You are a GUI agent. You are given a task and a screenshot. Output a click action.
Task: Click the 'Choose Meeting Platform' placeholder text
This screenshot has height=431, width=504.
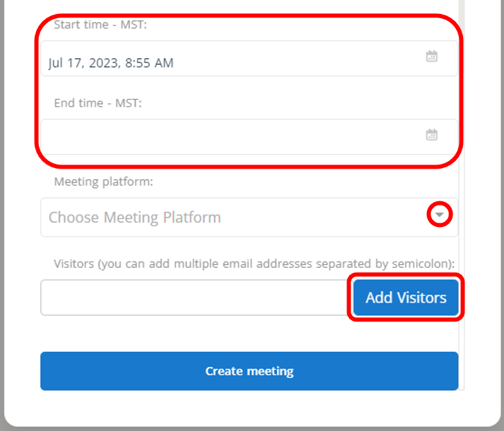pyautogui.click(x=135, y=217)
